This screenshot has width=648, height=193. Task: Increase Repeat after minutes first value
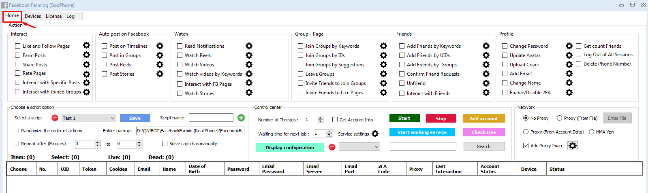(98, 142)
